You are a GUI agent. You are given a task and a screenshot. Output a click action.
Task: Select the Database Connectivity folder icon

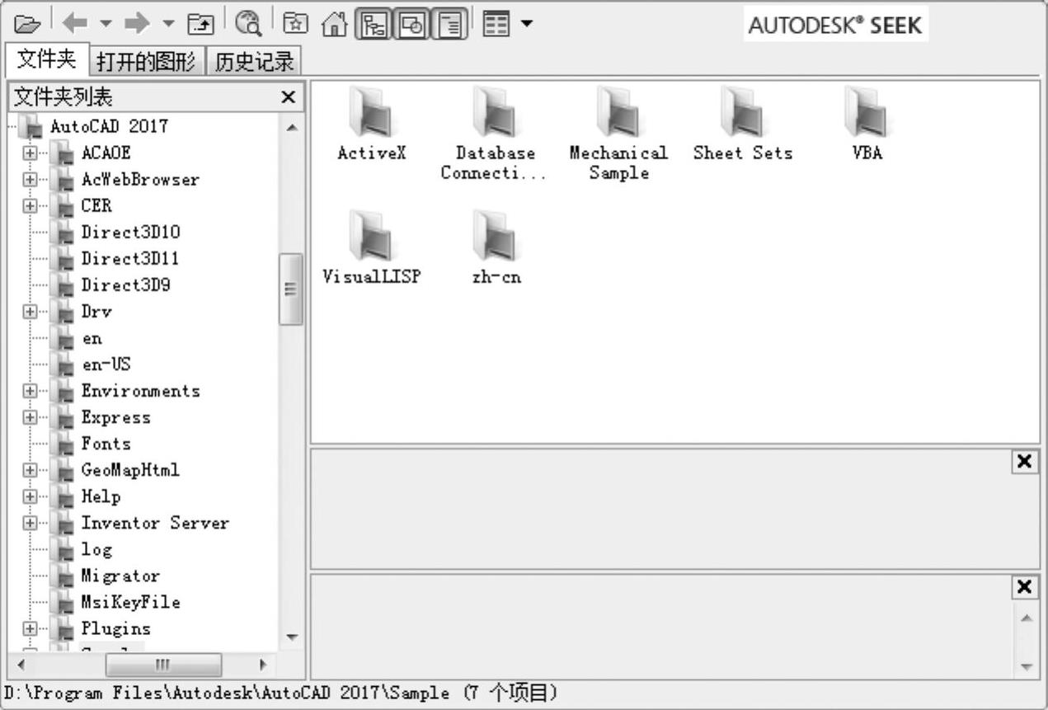pos(495,112)
